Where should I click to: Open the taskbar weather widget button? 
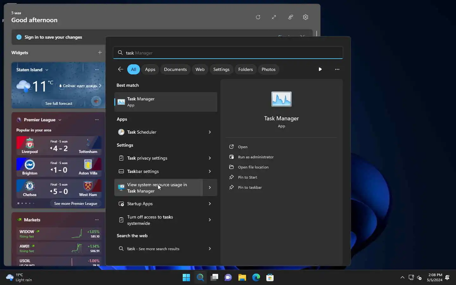[x=19, y=277]
